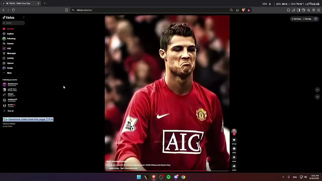Image resolution: width=322 pixels, height=181 pixels.
Task: Open the zoom control in address bar
Action: [x=231, y=10]
